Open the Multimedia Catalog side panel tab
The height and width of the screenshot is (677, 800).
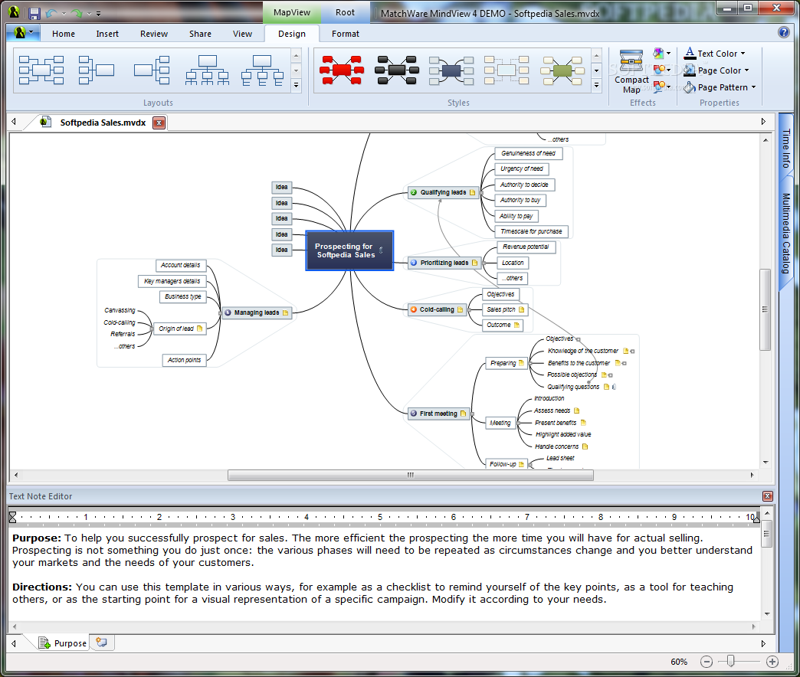pos(786,233)
